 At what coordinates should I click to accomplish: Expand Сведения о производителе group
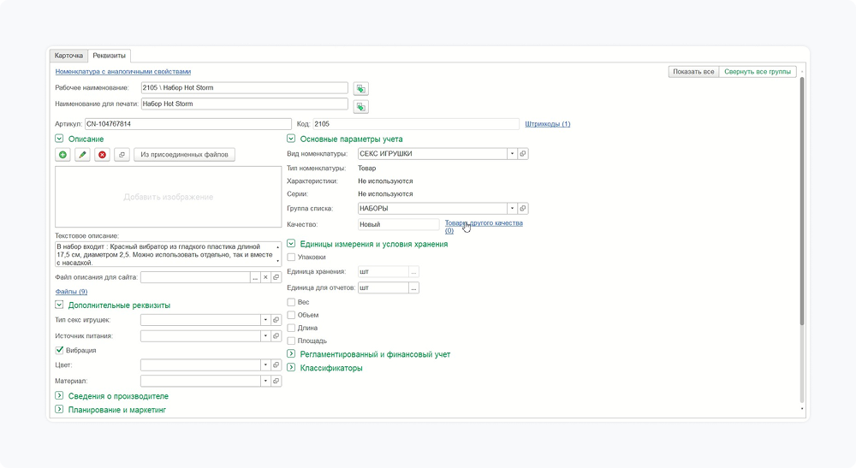point(59,395)
